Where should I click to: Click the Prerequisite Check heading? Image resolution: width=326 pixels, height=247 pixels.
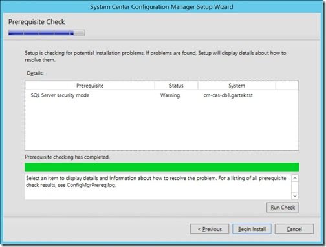click(x=36, y=22)
